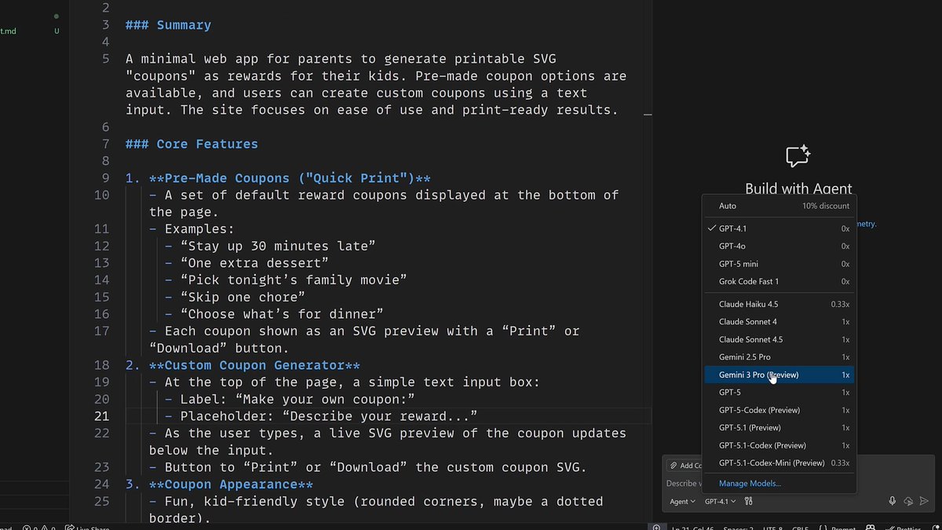942x530 pixels.
Task: Click the Coupon Appearance heading line
Action: point(219,484)
